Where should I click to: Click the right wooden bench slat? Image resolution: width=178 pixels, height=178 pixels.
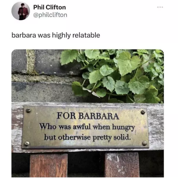coord(122,165)
